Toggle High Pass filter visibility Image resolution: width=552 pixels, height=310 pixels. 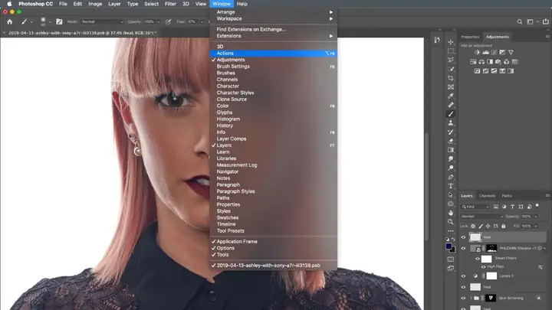point(484,267)
